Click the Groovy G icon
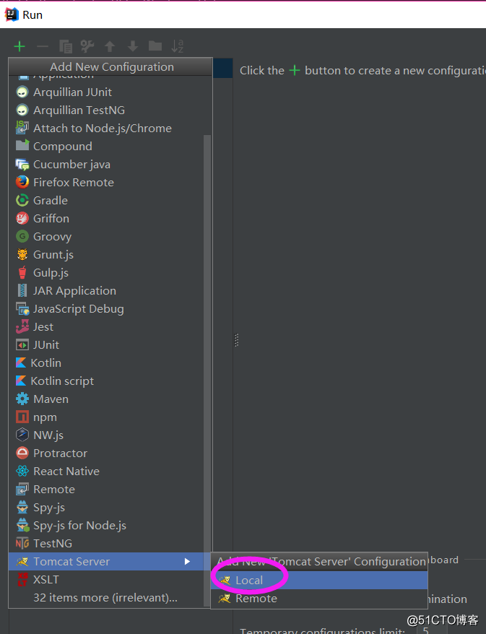486x634 pixels. pos(22,236)
